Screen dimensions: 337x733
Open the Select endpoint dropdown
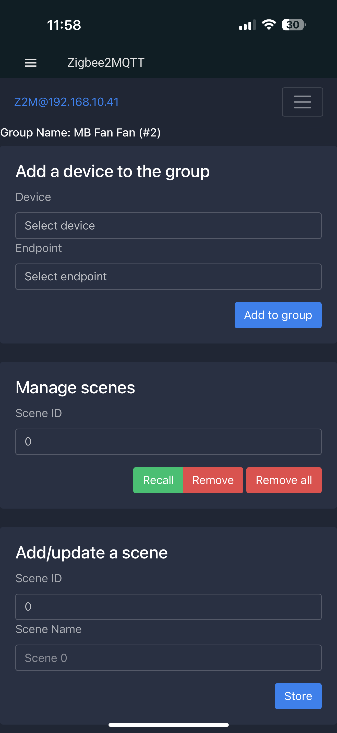168,277
